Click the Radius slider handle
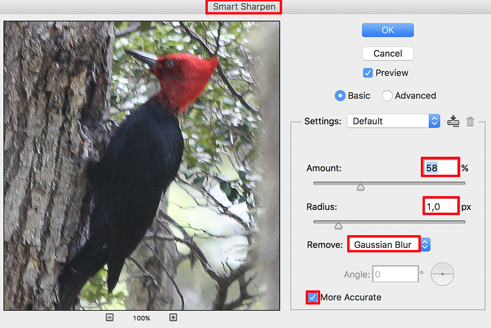 [338, 226]
